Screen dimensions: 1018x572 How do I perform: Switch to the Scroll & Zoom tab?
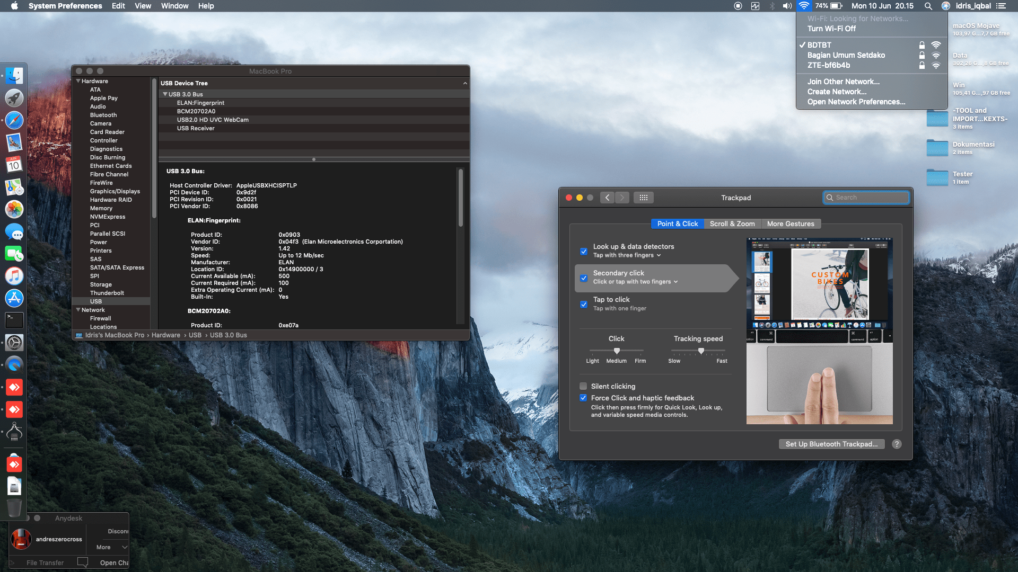pyautogui.click(x=732, y=224)
